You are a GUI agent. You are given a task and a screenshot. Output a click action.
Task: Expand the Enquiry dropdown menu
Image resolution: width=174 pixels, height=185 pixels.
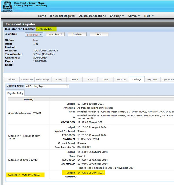pos(117,16)
